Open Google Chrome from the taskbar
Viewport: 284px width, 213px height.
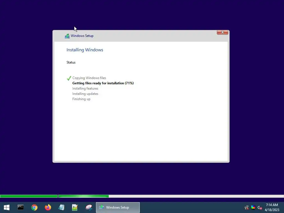tap(34, 207)
